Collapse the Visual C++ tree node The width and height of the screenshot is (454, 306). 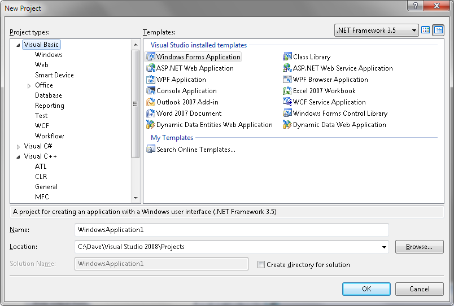coord(19,156)
